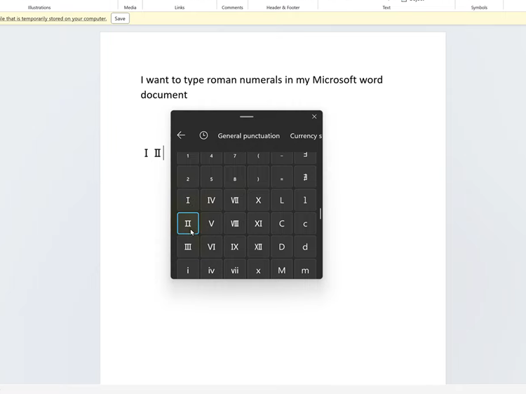Click the word 'Microsoft' in the document
The image size is (526, 394).
334,80
